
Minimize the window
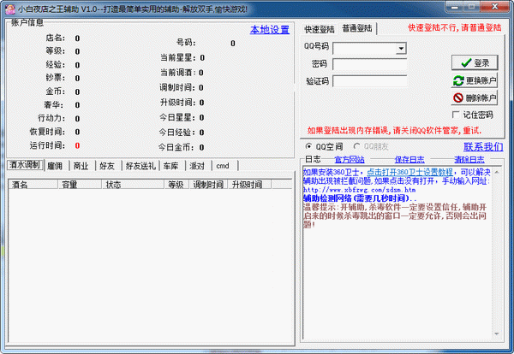454,7
